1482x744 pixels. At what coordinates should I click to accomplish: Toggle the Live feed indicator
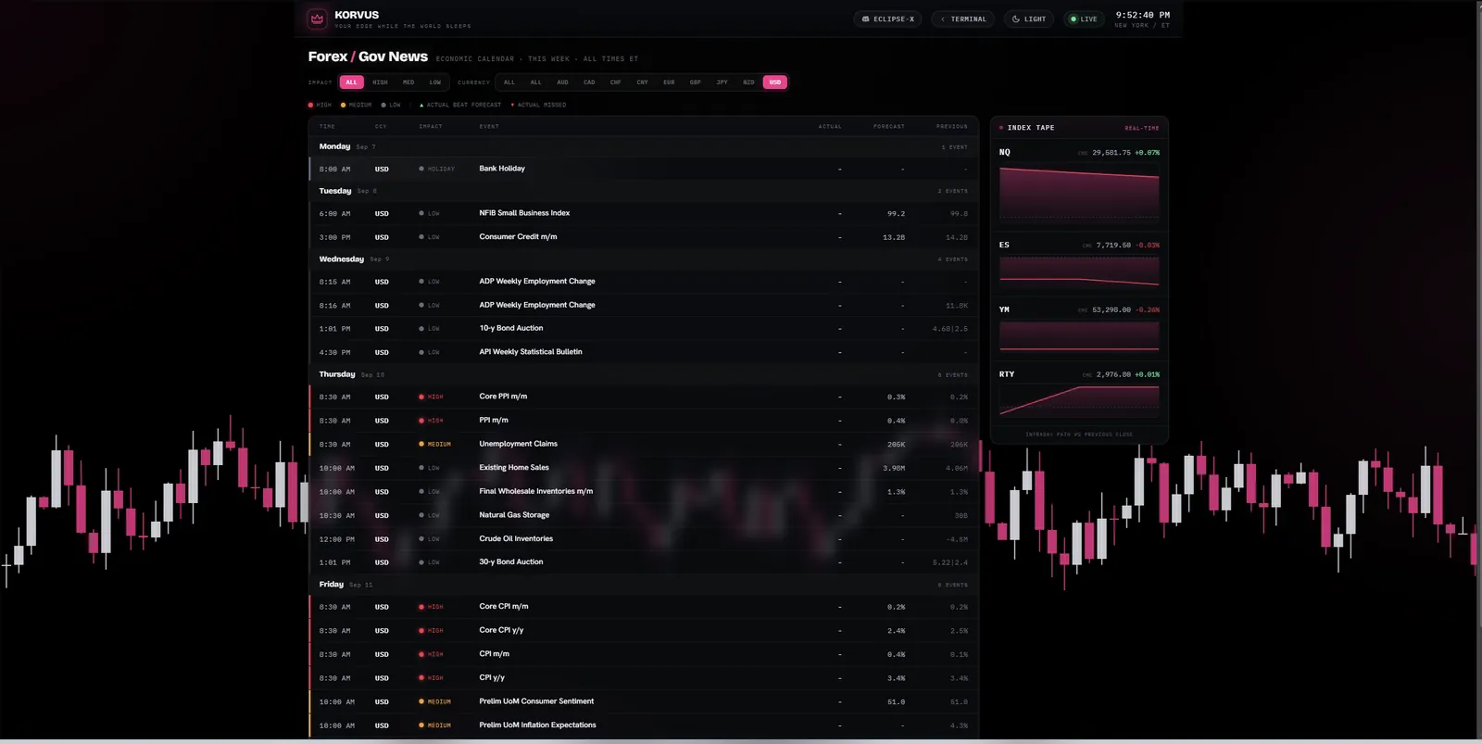click(1084, 19)
